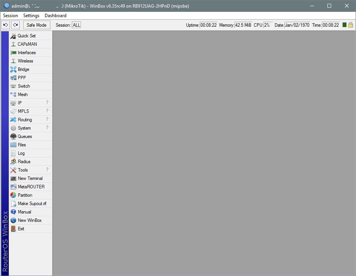
Task: Expand the MPLS submenu arrow
Action: pos(48,111)
